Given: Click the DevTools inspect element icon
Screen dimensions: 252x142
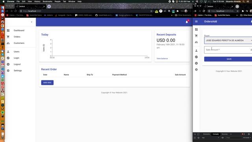Looking at the screenshot, I should point(195,134).
